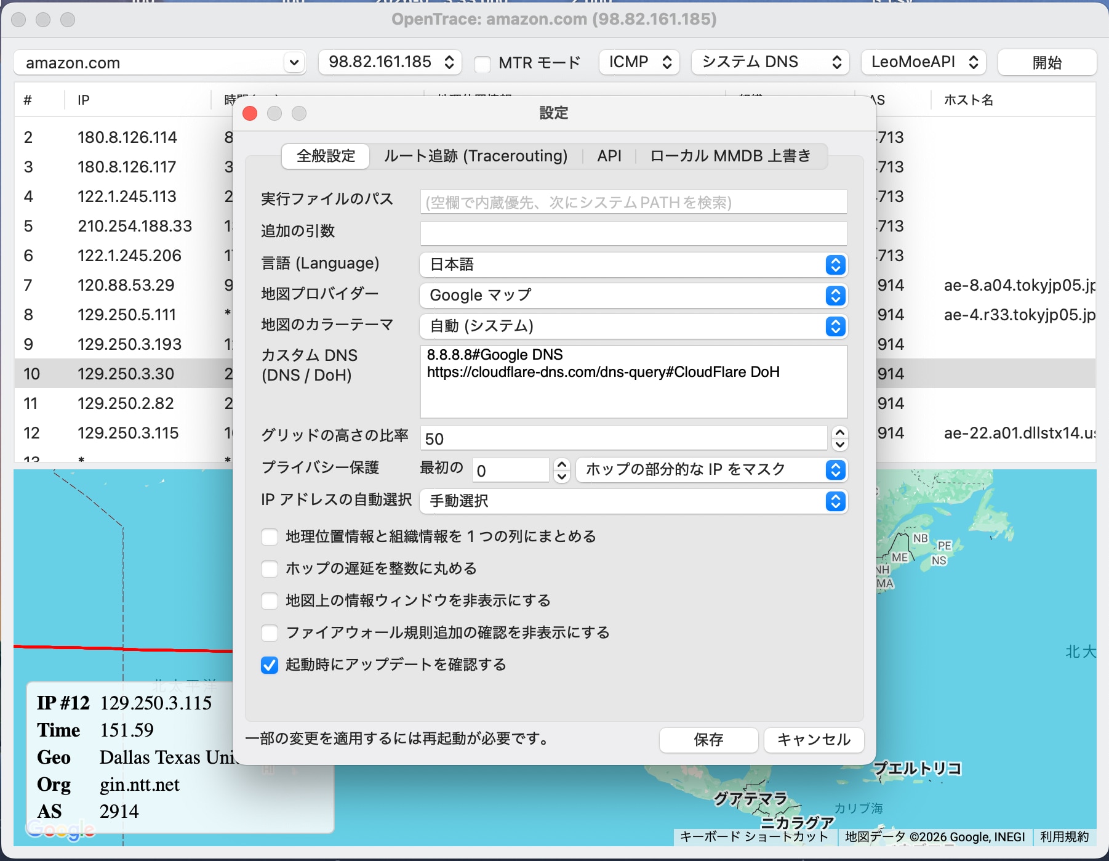Check ファイアウォール規則追加の確認を非表示にする
This screenshot has width=1109, height=861.
(x=269, y=633)
